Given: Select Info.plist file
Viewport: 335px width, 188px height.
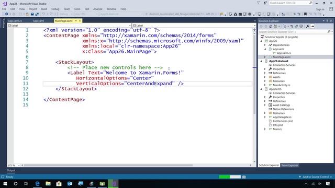Looking at the screenshot, I should (278, 125).
